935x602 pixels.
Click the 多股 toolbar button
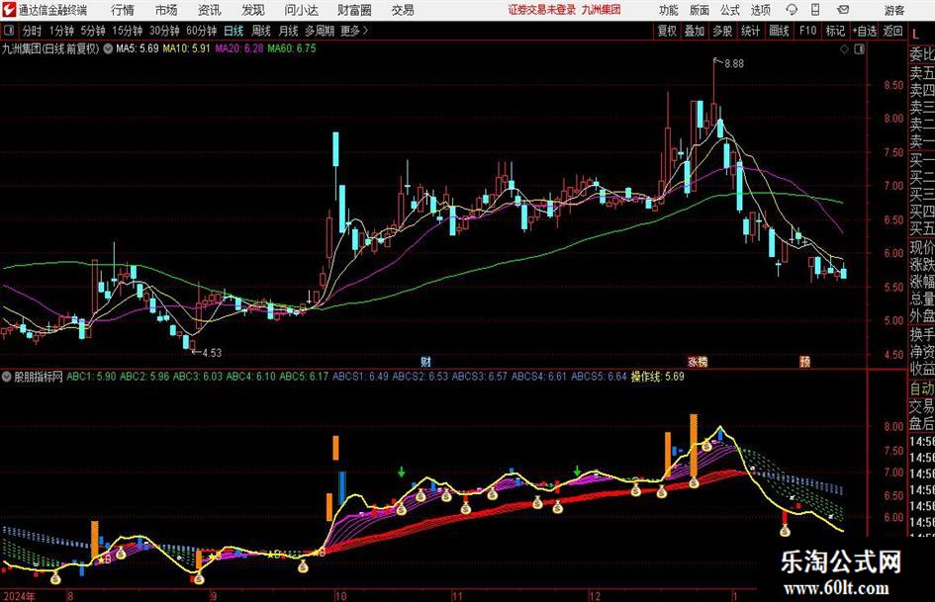[x=722, y=31]
